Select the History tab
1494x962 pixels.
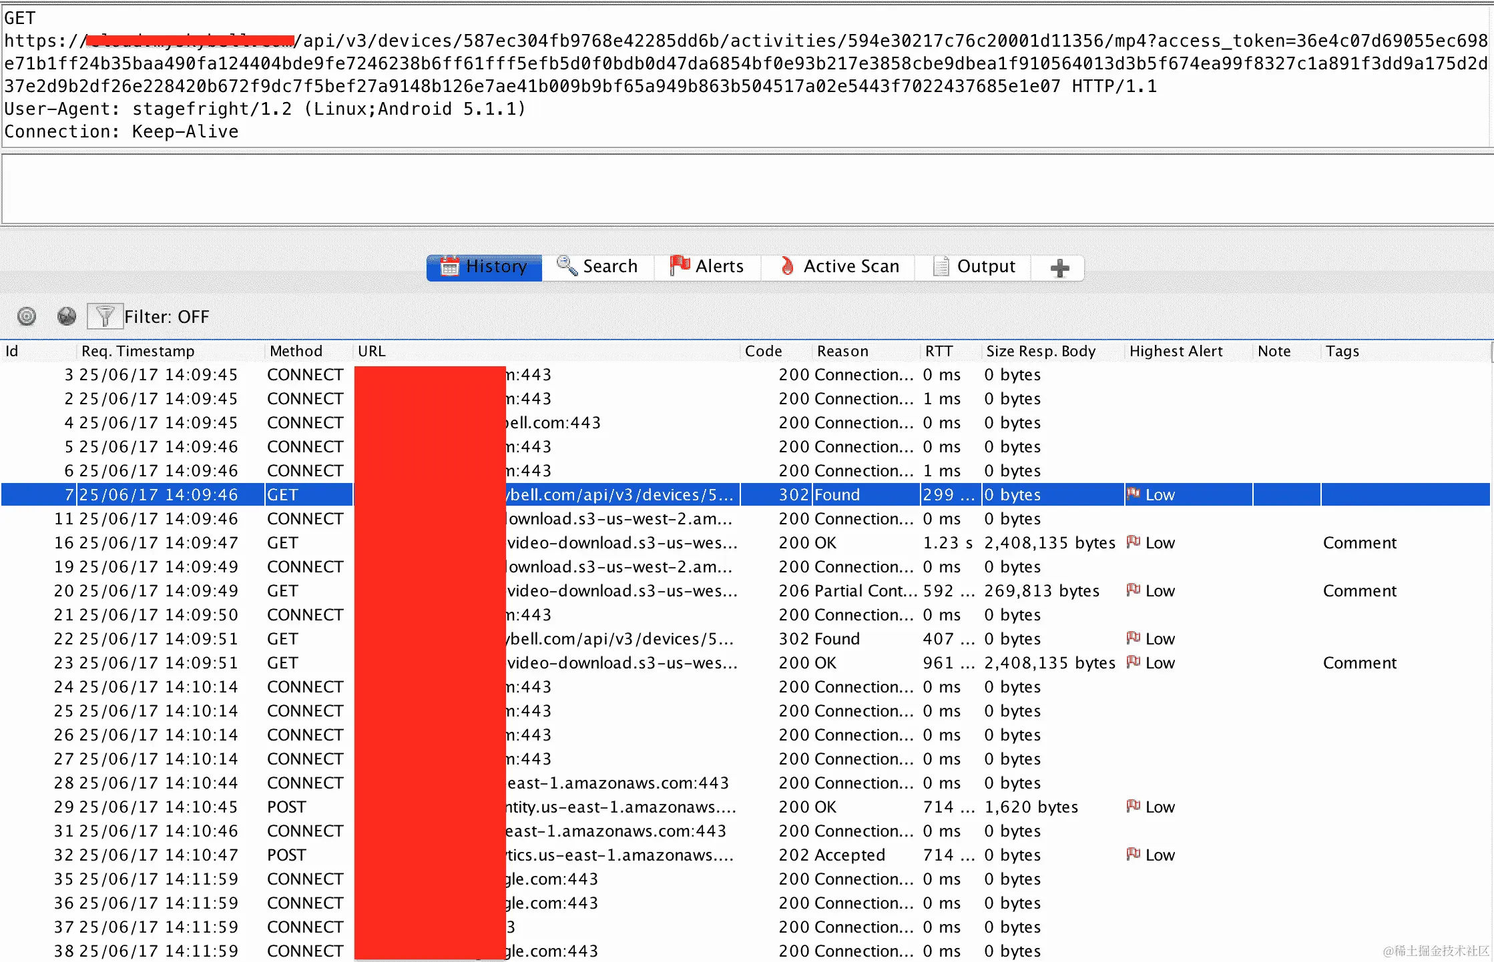[484, 267]
